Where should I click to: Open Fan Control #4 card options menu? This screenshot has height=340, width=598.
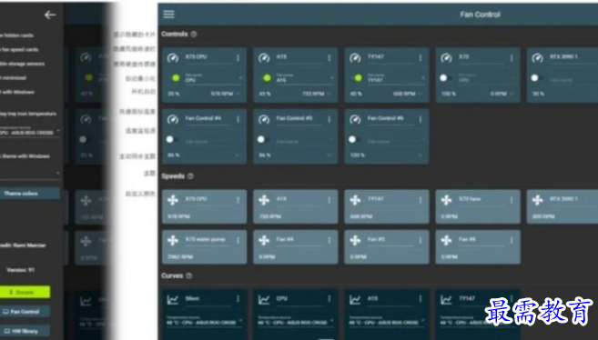point(238,120)
